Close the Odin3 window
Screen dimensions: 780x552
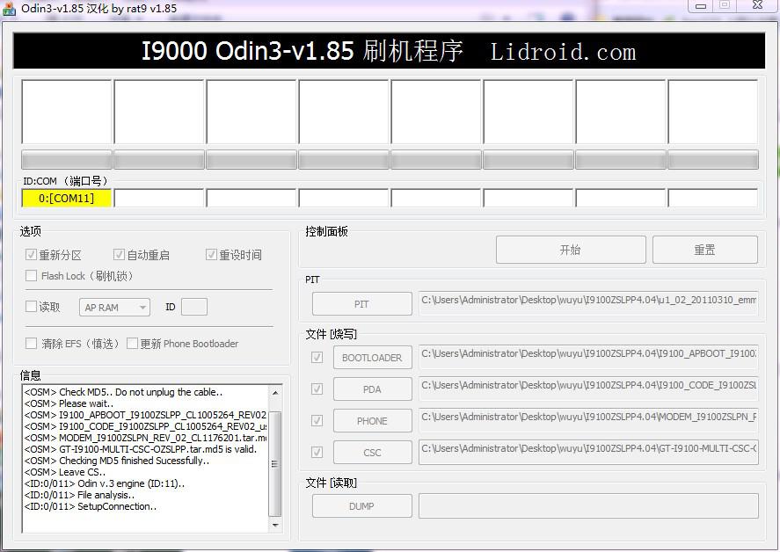758,5
